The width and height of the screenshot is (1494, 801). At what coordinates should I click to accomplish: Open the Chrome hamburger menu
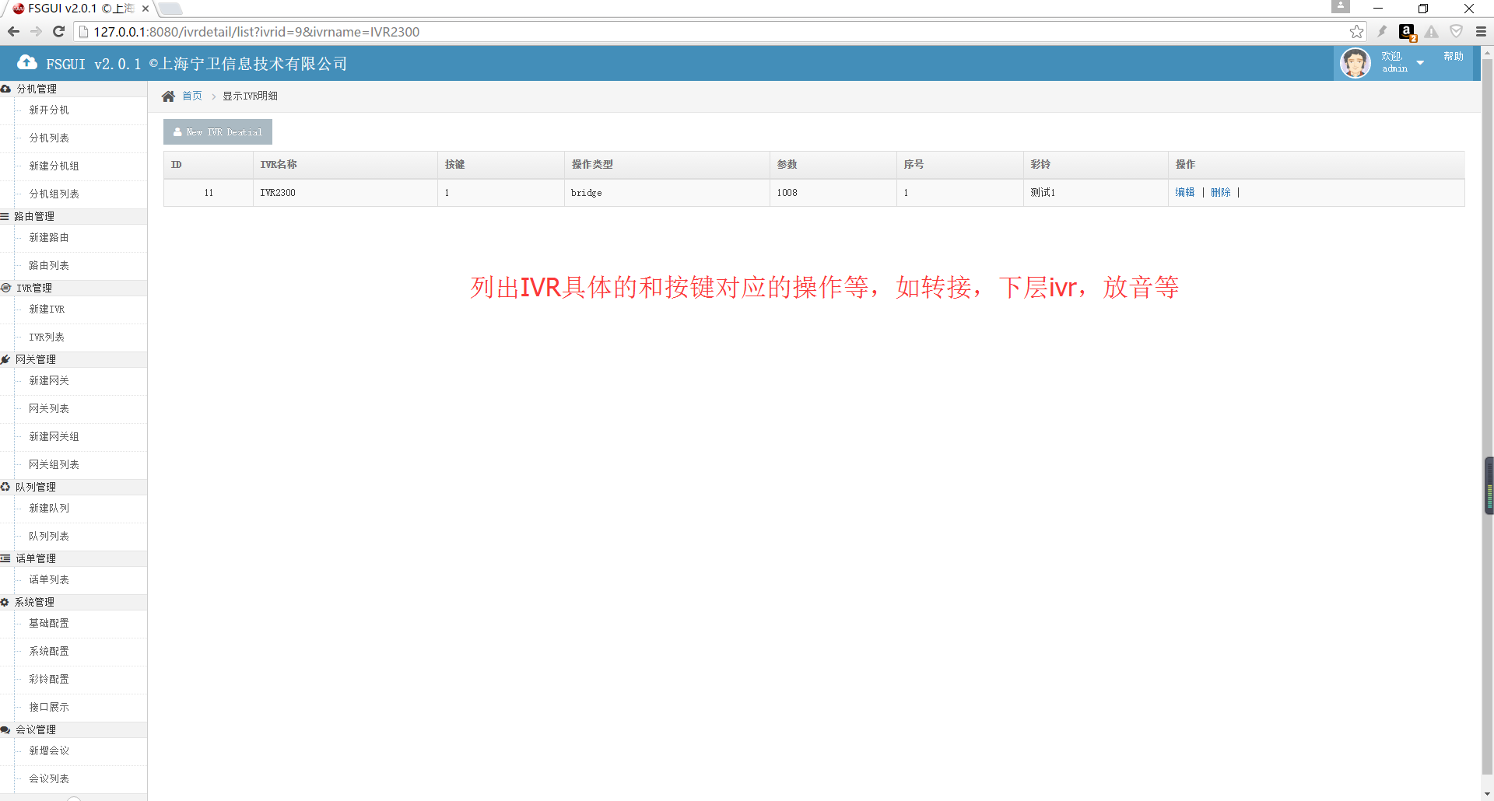pyautogui.click(x=1481, y=32)
